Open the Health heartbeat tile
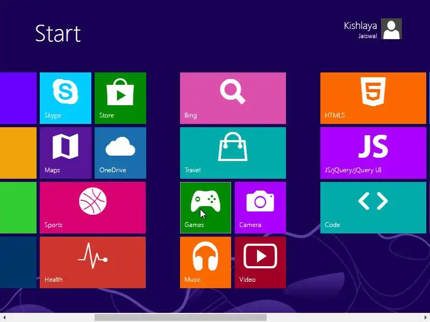 point(92,262)
